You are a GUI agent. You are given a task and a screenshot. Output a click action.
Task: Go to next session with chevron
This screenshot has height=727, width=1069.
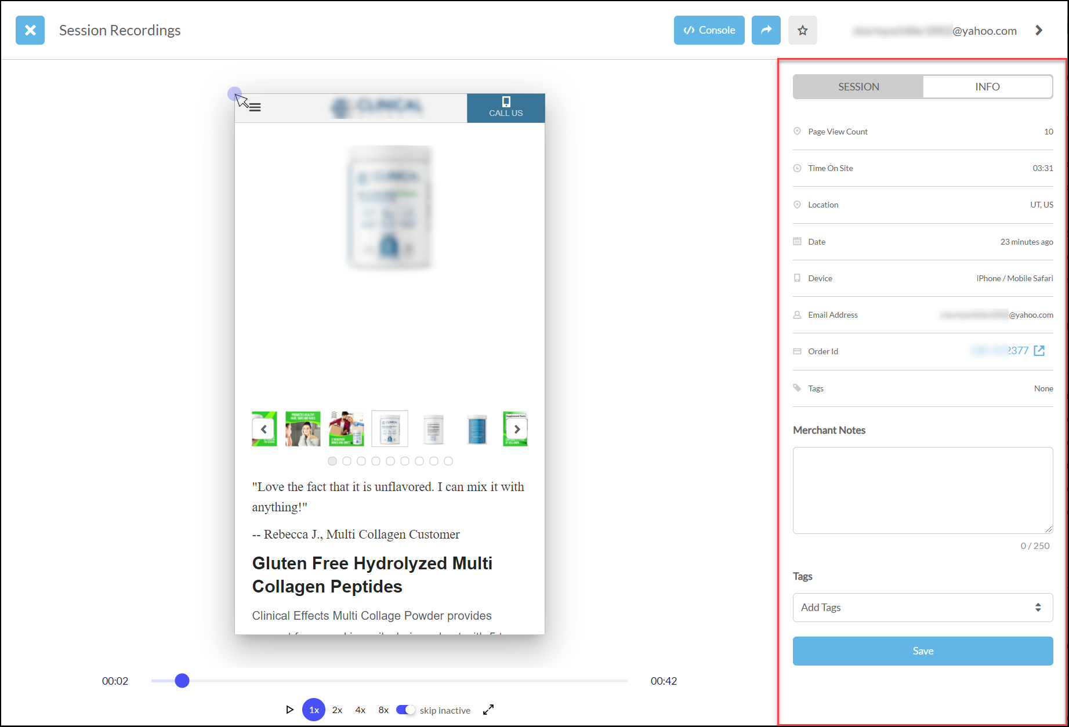coord(1039,30)
